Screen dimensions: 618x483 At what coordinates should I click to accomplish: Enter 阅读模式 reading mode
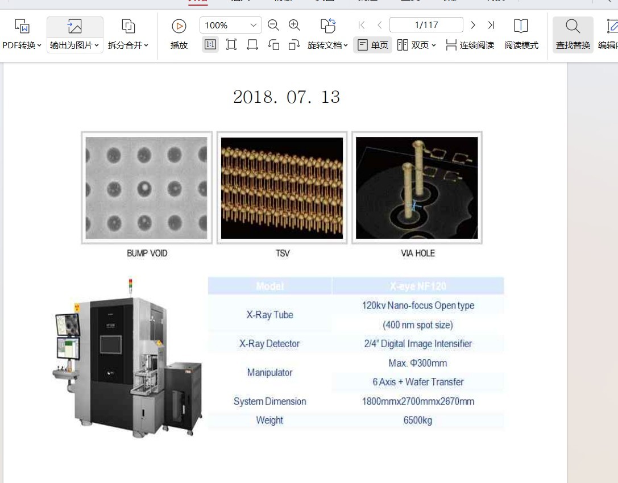tap(521, 35)
